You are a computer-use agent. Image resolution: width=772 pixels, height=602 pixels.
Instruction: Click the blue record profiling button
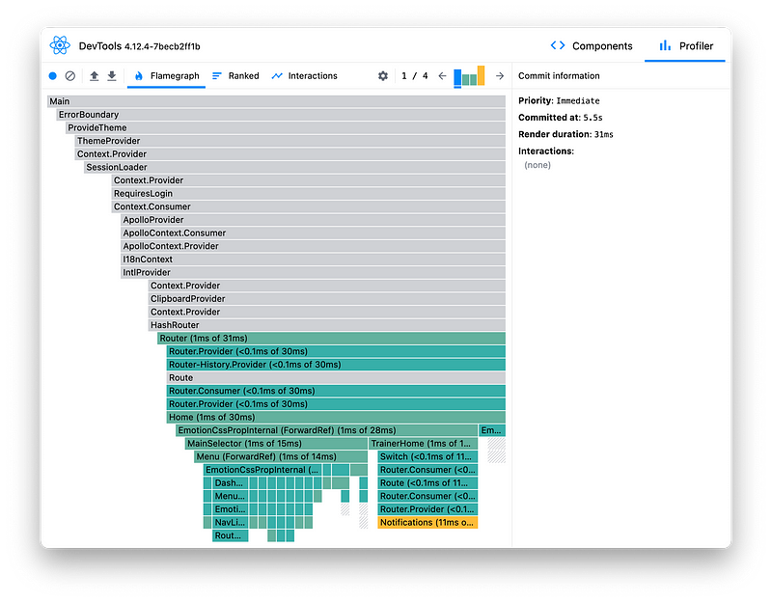pyautogui.click(x=53, y=76)
